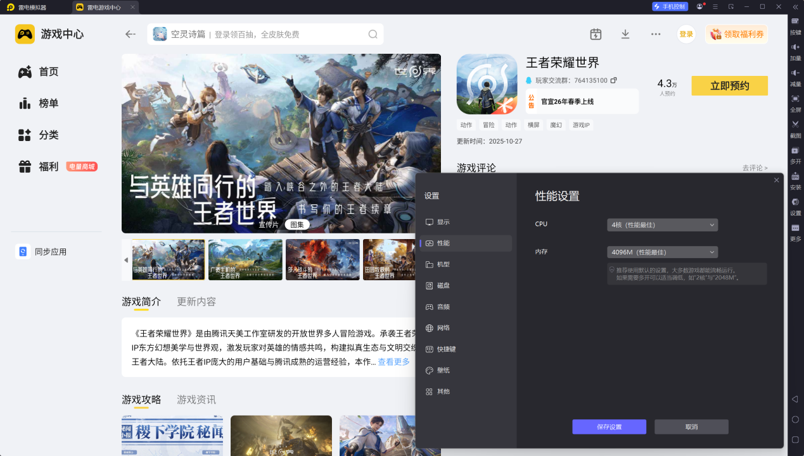Screen dimensions: 804x456
Task: Copy the player group number 764135100
Action: (613, 80)
